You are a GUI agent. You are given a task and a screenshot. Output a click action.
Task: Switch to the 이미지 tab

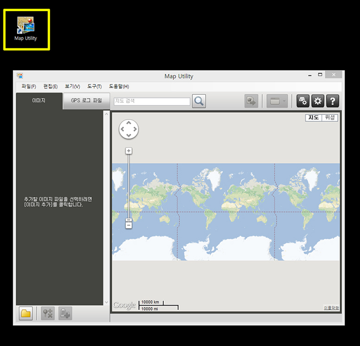[x=39, y=101]
